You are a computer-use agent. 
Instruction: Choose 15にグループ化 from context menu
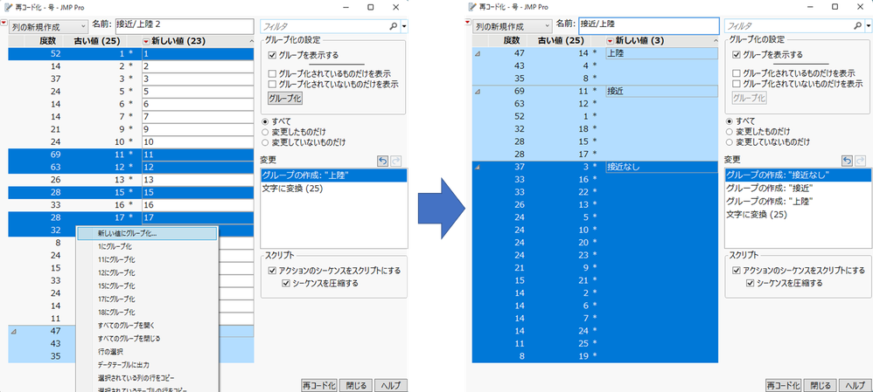(x=147, y=286)
